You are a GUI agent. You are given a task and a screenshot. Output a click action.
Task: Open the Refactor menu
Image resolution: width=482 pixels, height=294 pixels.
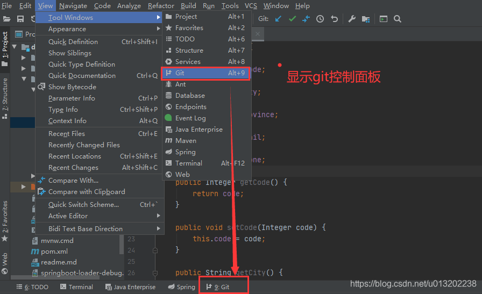161,6
